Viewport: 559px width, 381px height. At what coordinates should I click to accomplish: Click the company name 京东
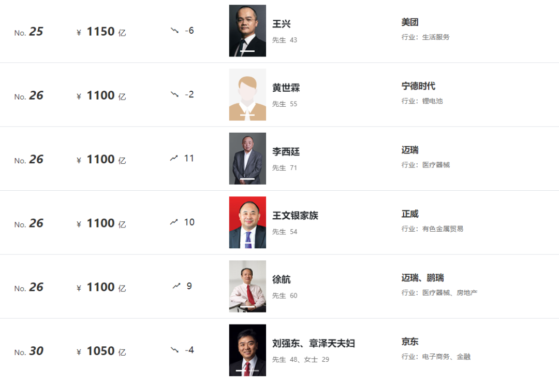[x=410, y=342]
